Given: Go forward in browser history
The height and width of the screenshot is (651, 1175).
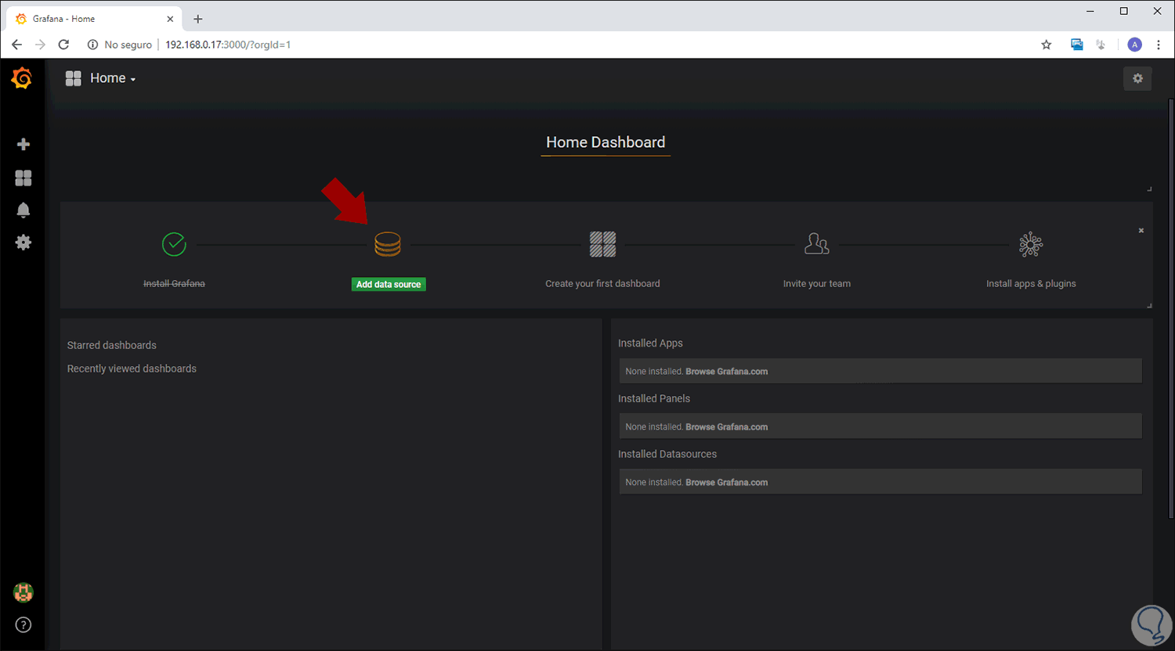Looking at the screenshot, I should [x=40, y=45].
